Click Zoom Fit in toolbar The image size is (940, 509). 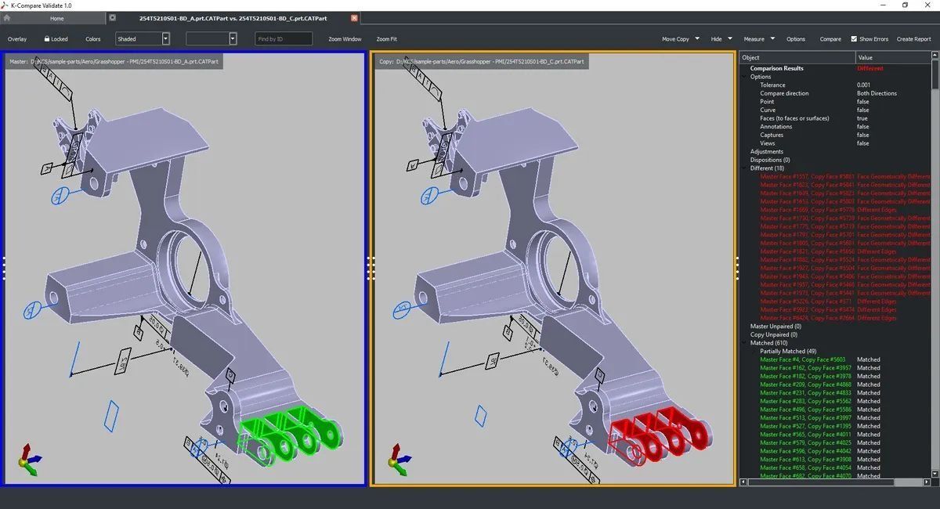pos(386,39)
